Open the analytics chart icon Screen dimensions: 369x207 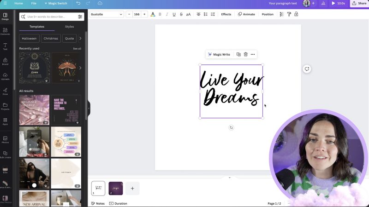[x=323, y=3]
